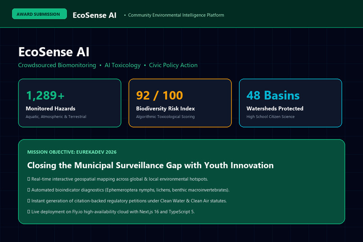Click the automated bioindicator diagnostics bullet
The width and height of the screenshot is (363, 242).
pos(128,190)
